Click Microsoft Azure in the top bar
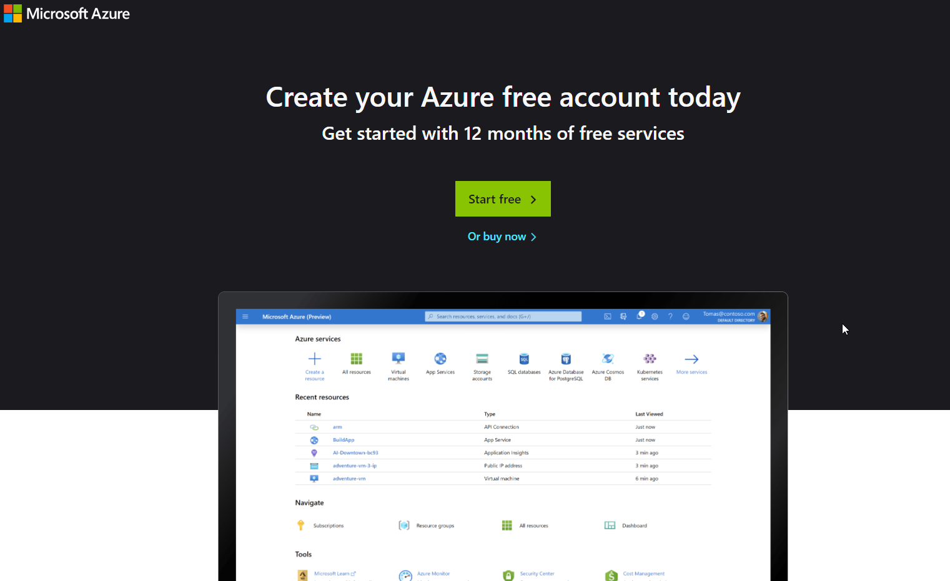Screen dimensions: 950x581 (x=66, y=13)
